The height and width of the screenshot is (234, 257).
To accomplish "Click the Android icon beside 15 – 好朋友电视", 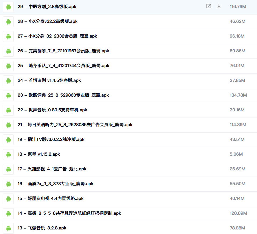I will (x=8, y=199).
